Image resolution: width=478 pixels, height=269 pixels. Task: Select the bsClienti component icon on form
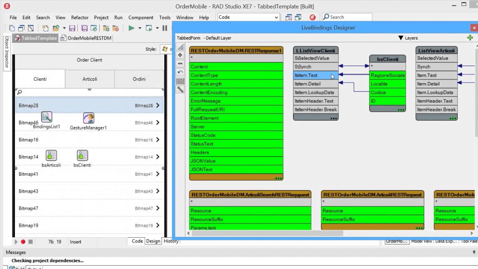point(82,155)
